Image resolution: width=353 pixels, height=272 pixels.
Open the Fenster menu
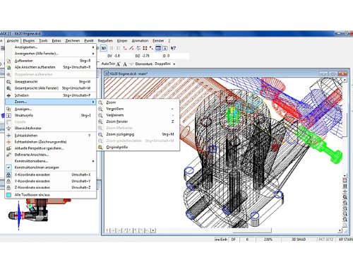[158, 41]
